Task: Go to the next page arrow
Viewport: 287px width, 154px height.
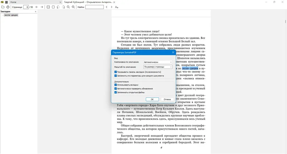Action: (42, 7)
